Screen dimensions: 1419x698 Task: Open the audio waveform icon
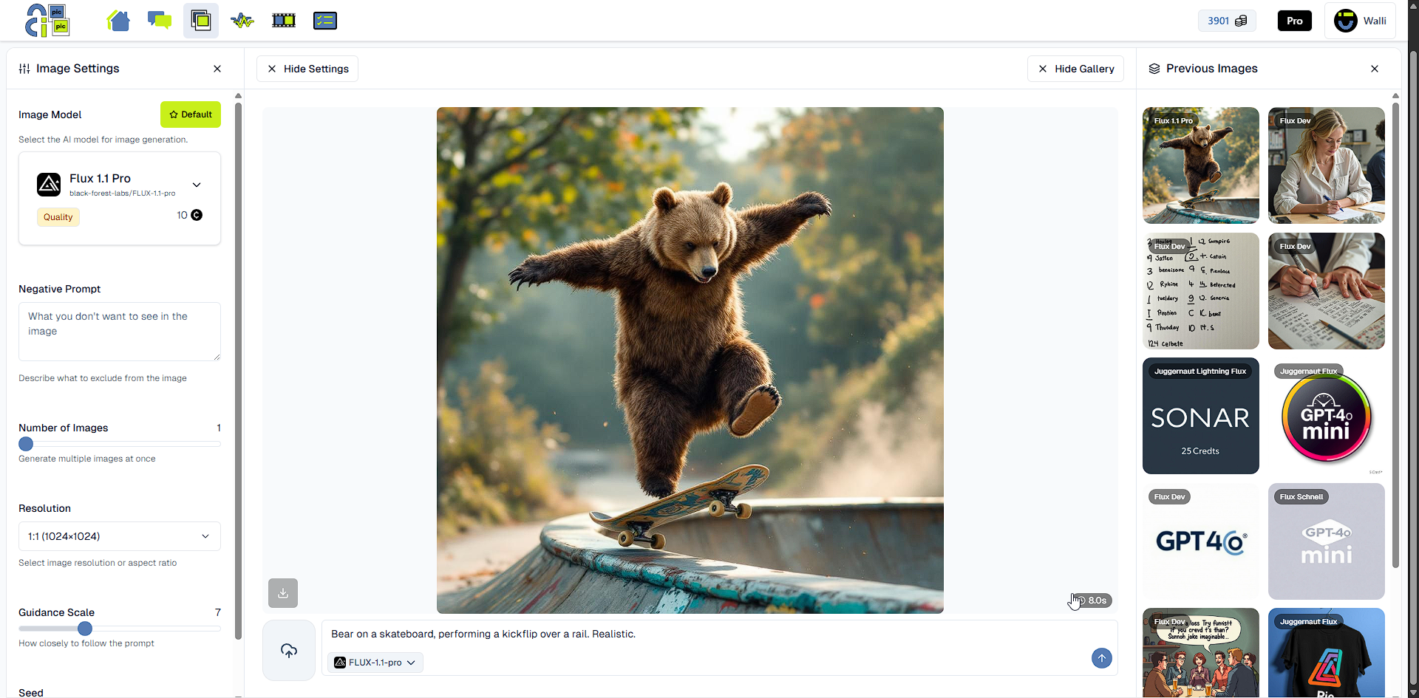(242, 21)
